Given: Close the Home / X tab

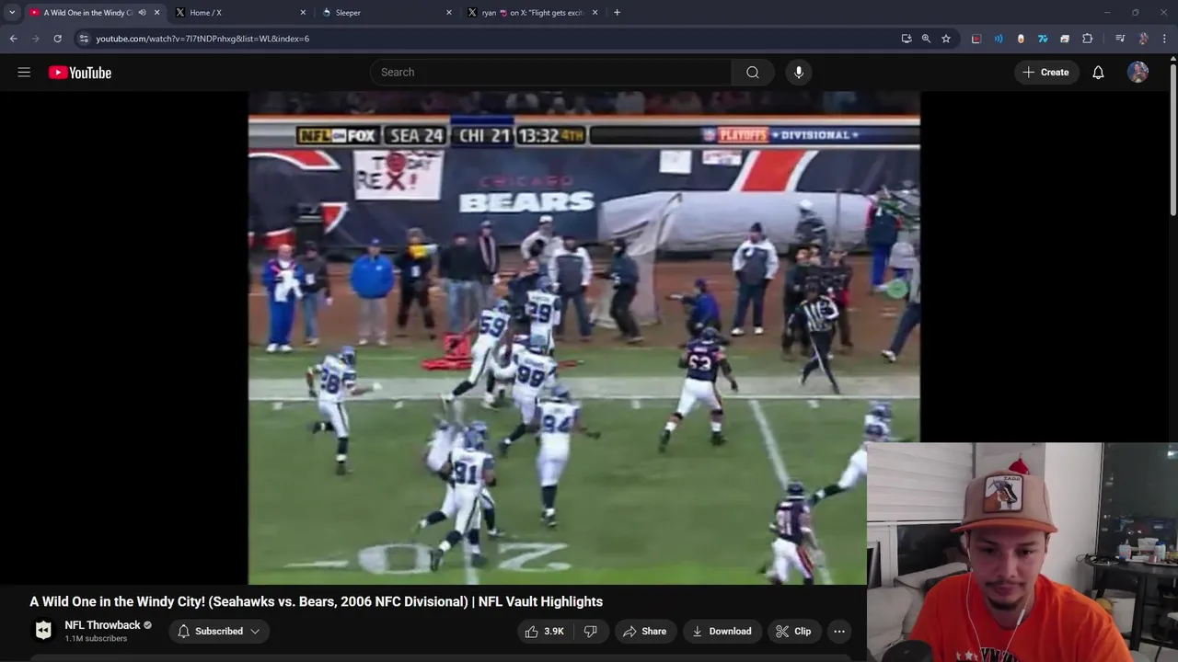Looking at the screenshot, I should pyautogui.click(x=303, y=13).
